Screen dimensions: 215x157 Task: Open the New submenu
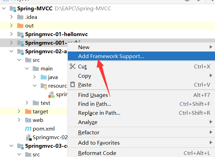[141, 47]
